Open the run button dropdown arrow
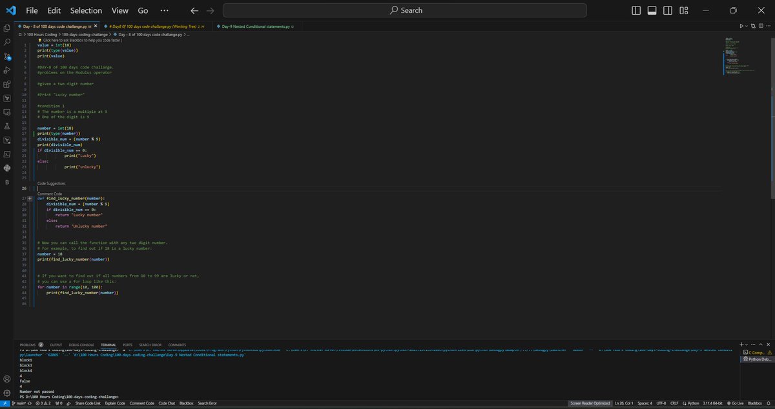 pyautogui.click(x=747, y=26)
